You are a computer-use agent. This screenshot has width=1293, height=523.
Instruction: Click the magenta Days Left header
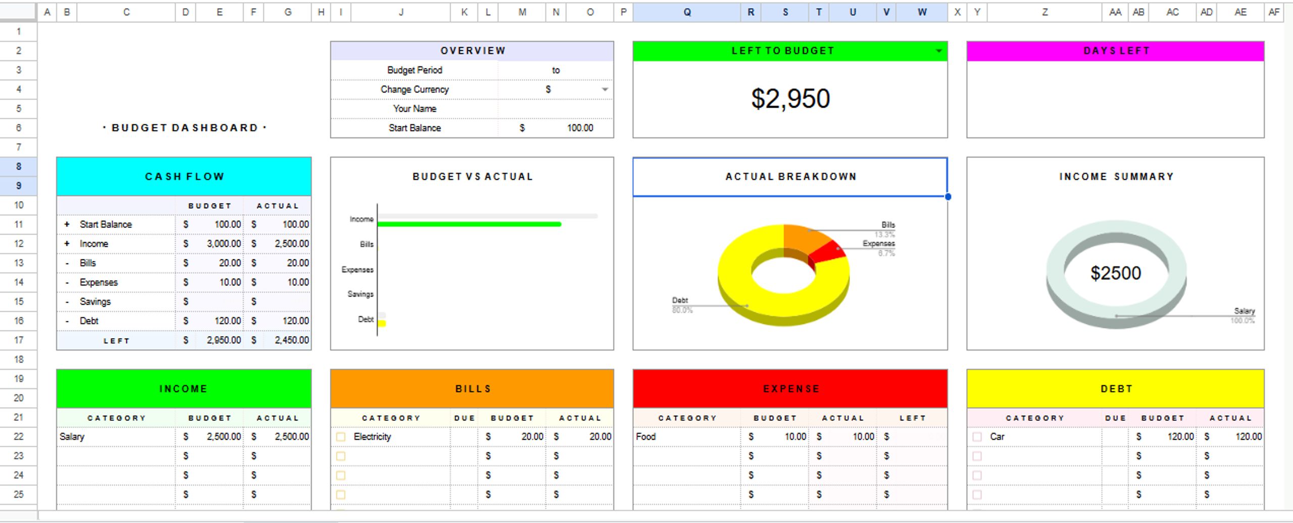point(1115,51)
